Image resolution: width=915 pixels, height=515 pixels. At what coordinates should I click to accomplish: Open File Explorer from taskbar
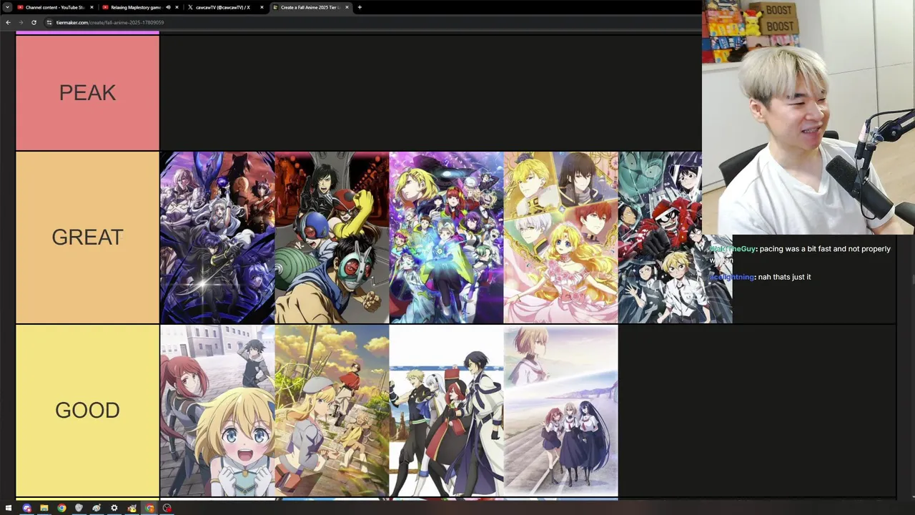(44, 508)
